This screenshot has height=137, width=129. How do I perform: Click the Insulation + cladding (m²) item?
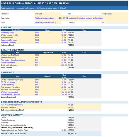point(11,90)
